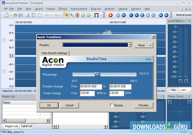Click the bottom channel selection marker icon
The height and width of the screenshot is (135, 193).
4,72
